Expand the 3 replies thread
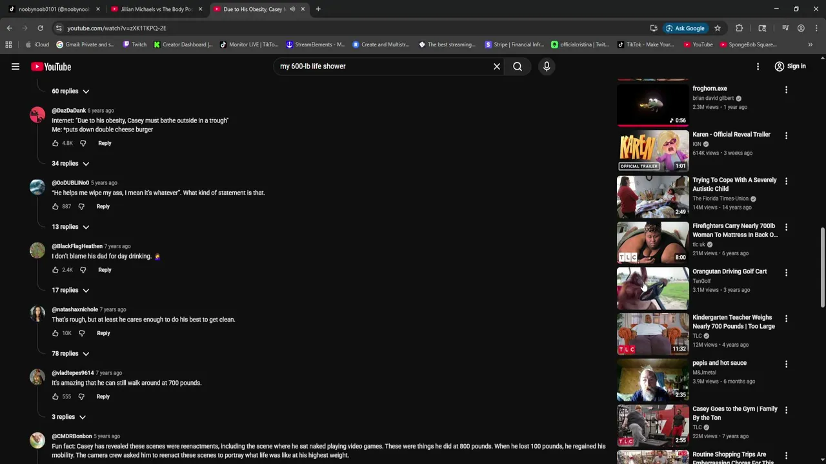826x464 pixels. click(68, 417)
